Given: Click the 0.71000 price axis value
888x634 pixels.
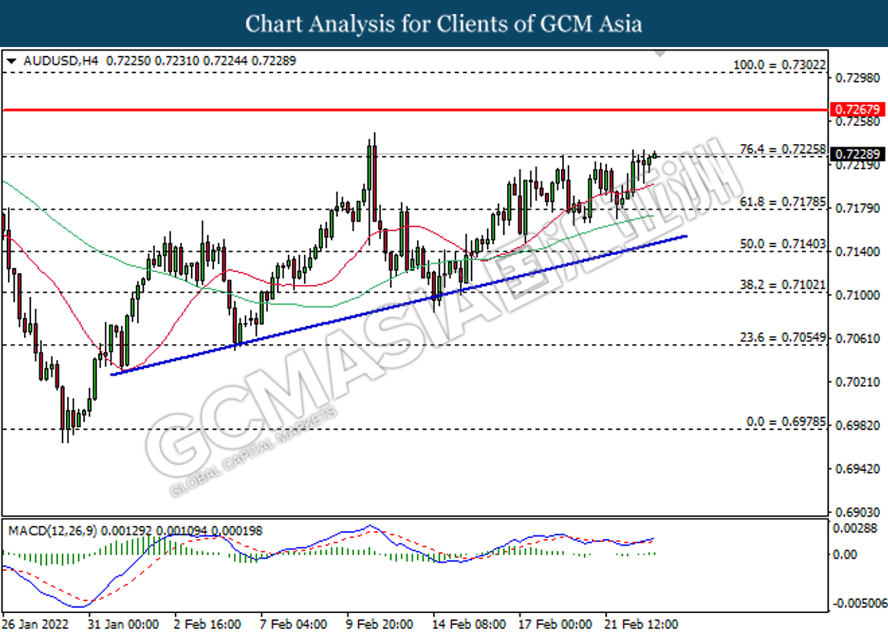Looking at the screenshot, I should [x=857, y=295].
